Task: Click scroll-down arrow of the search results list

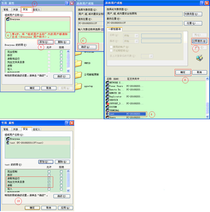Action: click(x=207, y=116)
